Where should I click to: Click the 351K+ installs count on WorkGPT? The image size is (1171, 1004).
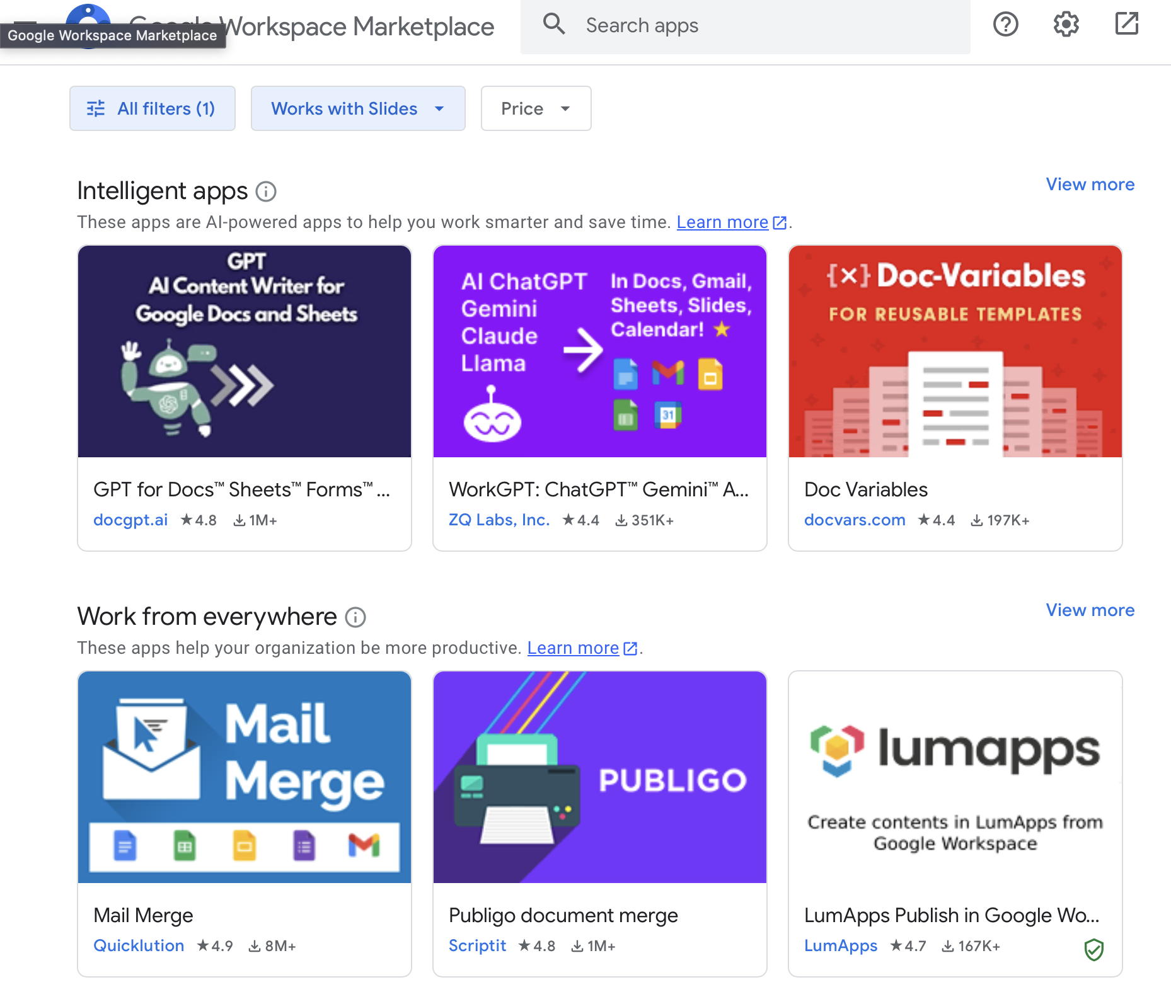645,520
